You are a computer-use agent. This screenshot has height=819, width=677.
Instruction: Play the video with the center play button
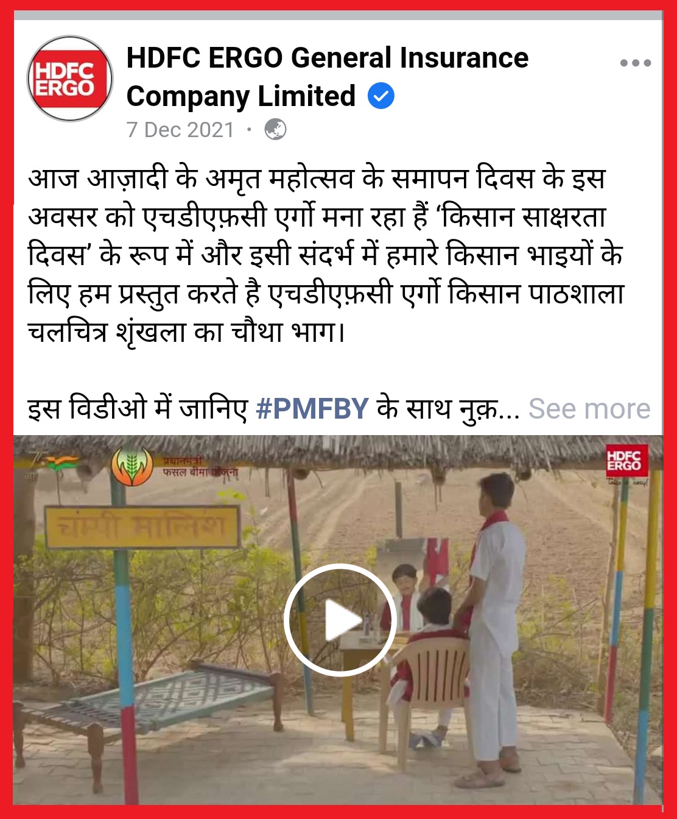click(340, 620)
